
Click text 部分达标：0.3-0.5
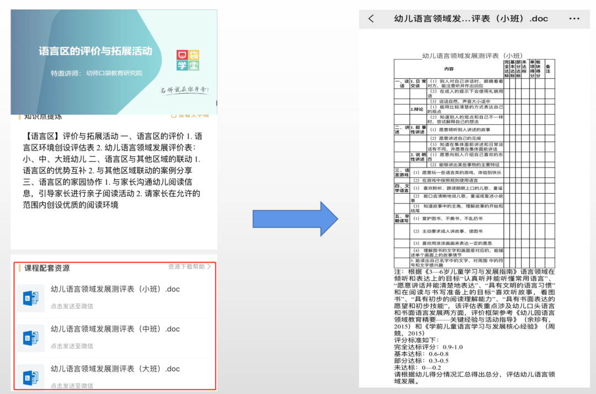pyautogui.click(x=421, y=360)
